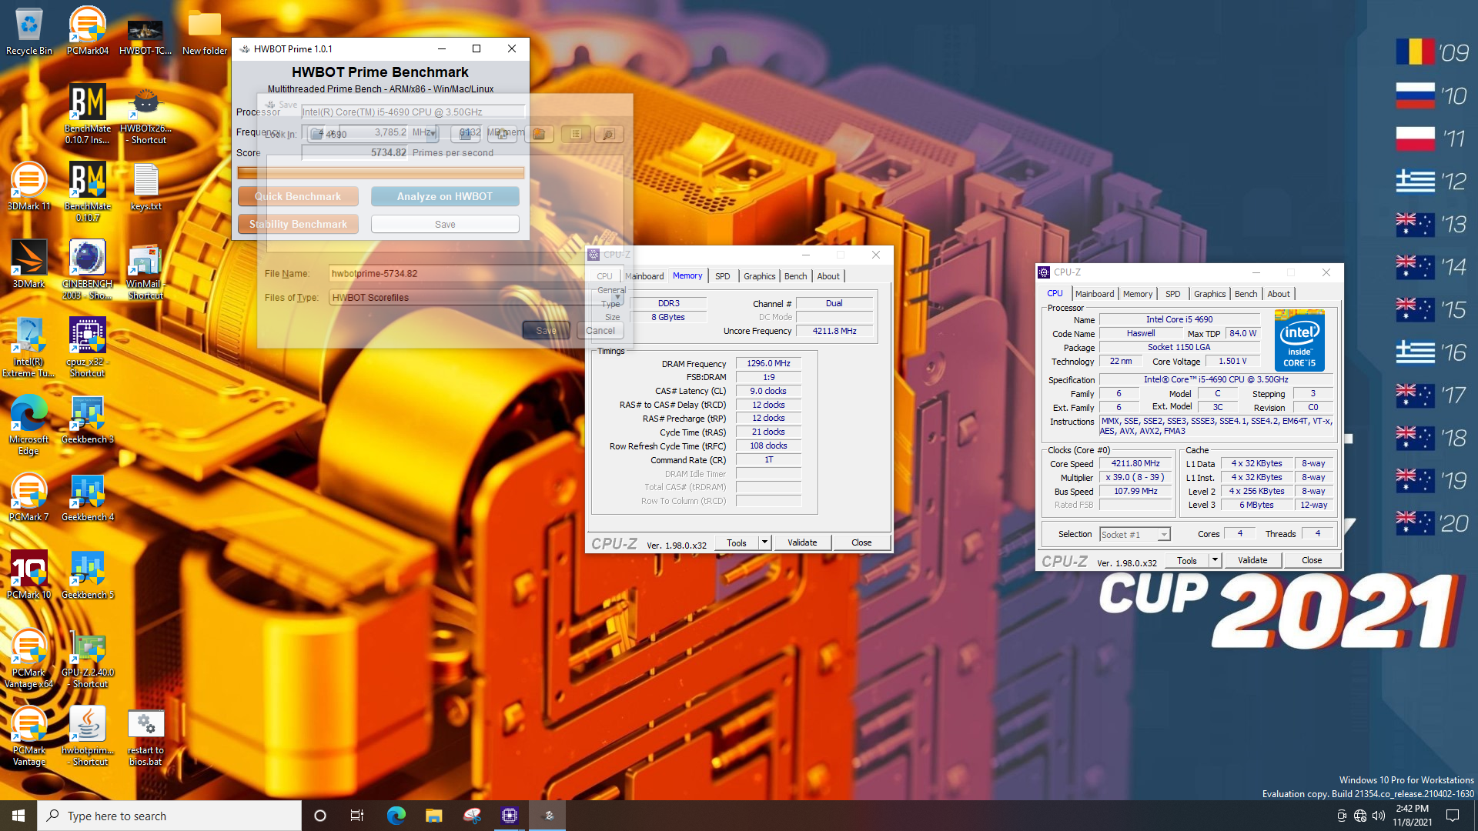Open the Task View taskbar button
The height and width of the screenshot is (831, 1478).
point(357,816)
